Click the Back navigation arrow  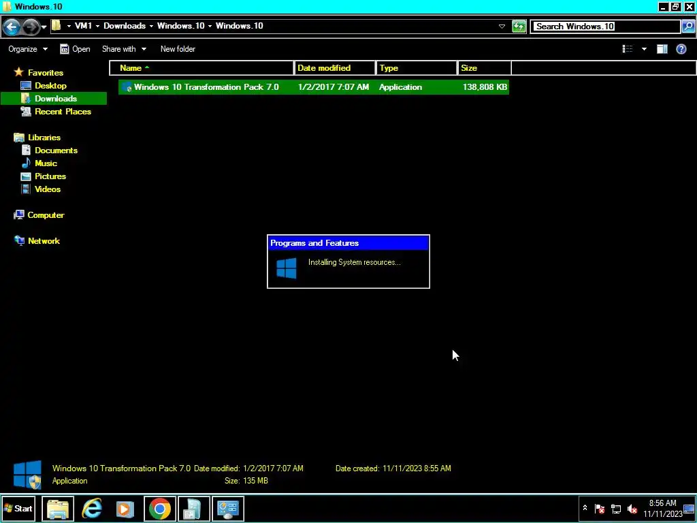click(x=12, y=27)
